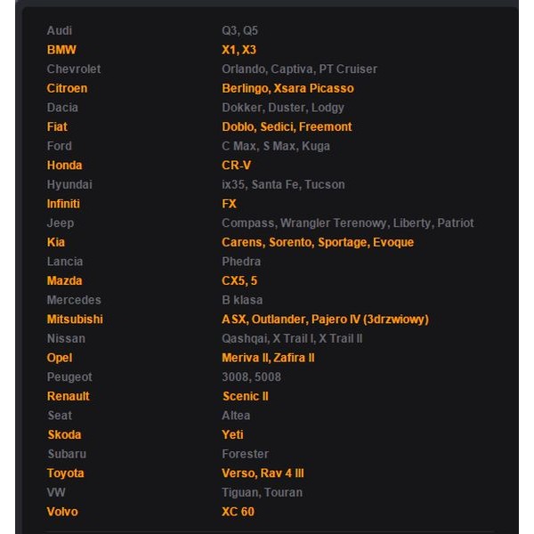The image size is (534, 534).
Task: Select the Subaru brand name
Action: [x=67, y=454]
